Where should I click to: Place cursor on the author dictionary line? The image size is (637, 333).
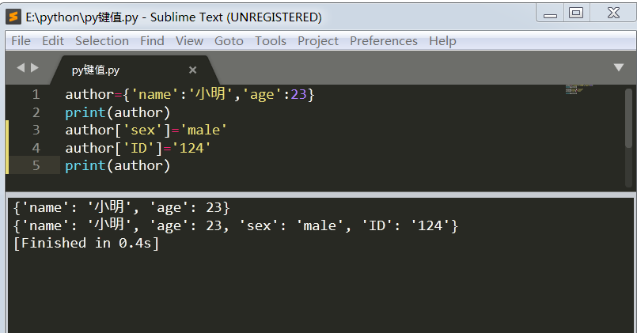190,95
